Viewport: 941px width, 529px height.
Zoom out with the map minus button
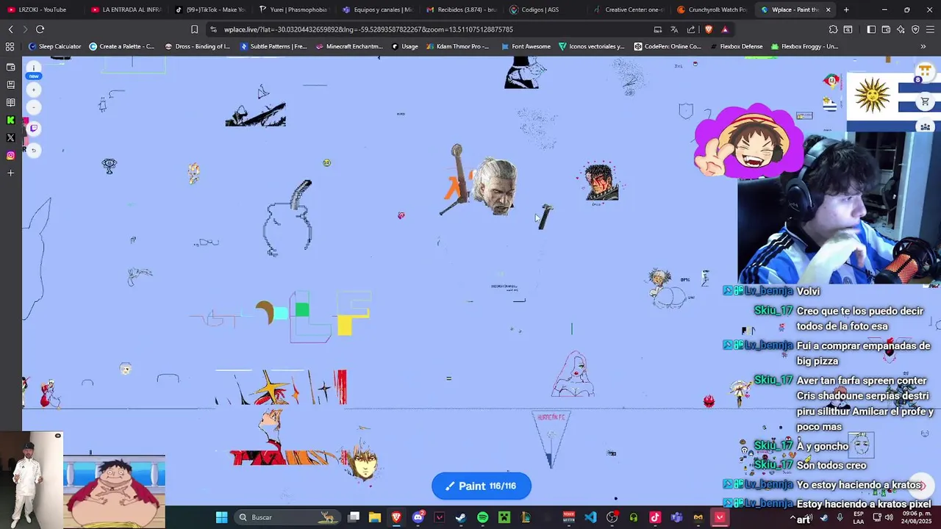pos(34,107)
